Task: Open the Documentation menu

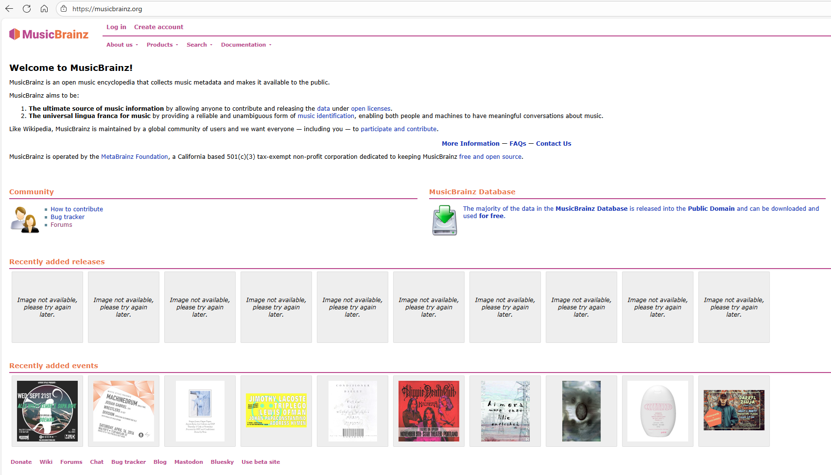Action: tap(246, 45)
